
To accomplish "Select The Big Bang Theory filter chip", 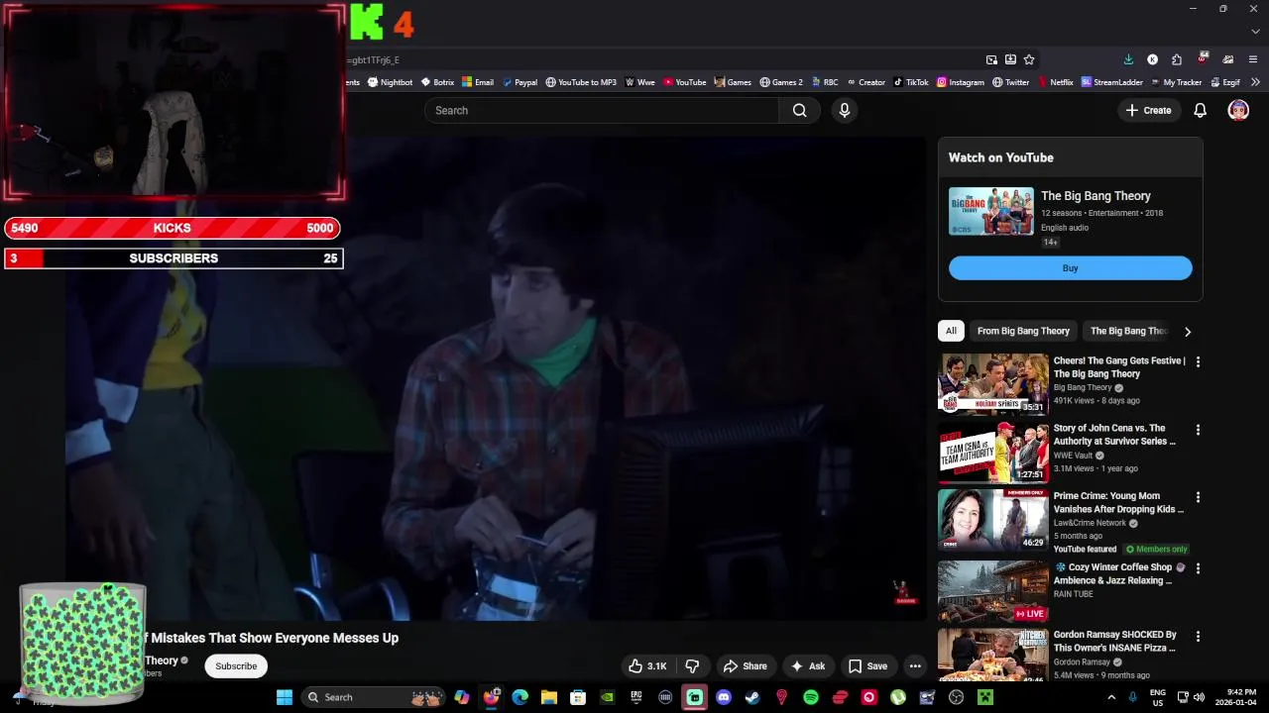I will 1129,331.
